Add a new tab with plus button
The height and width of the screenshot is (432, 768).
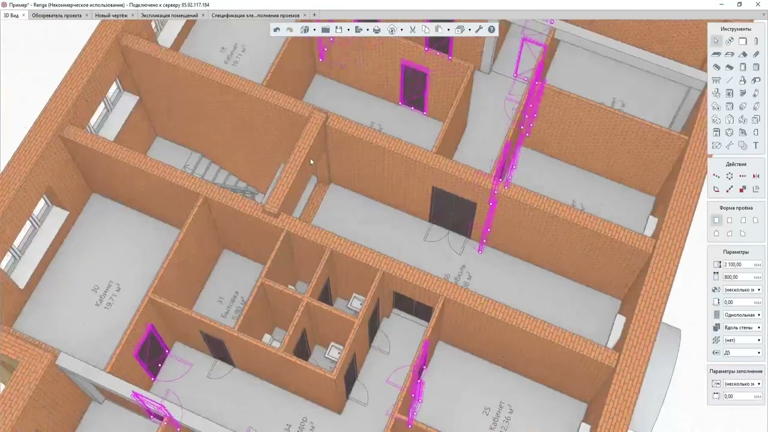click(314, 15)
